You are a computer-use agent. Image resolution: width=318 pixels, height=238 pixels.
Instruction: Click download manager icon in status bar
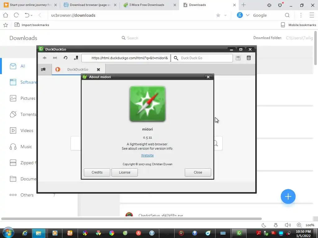[x=276, y=225]
